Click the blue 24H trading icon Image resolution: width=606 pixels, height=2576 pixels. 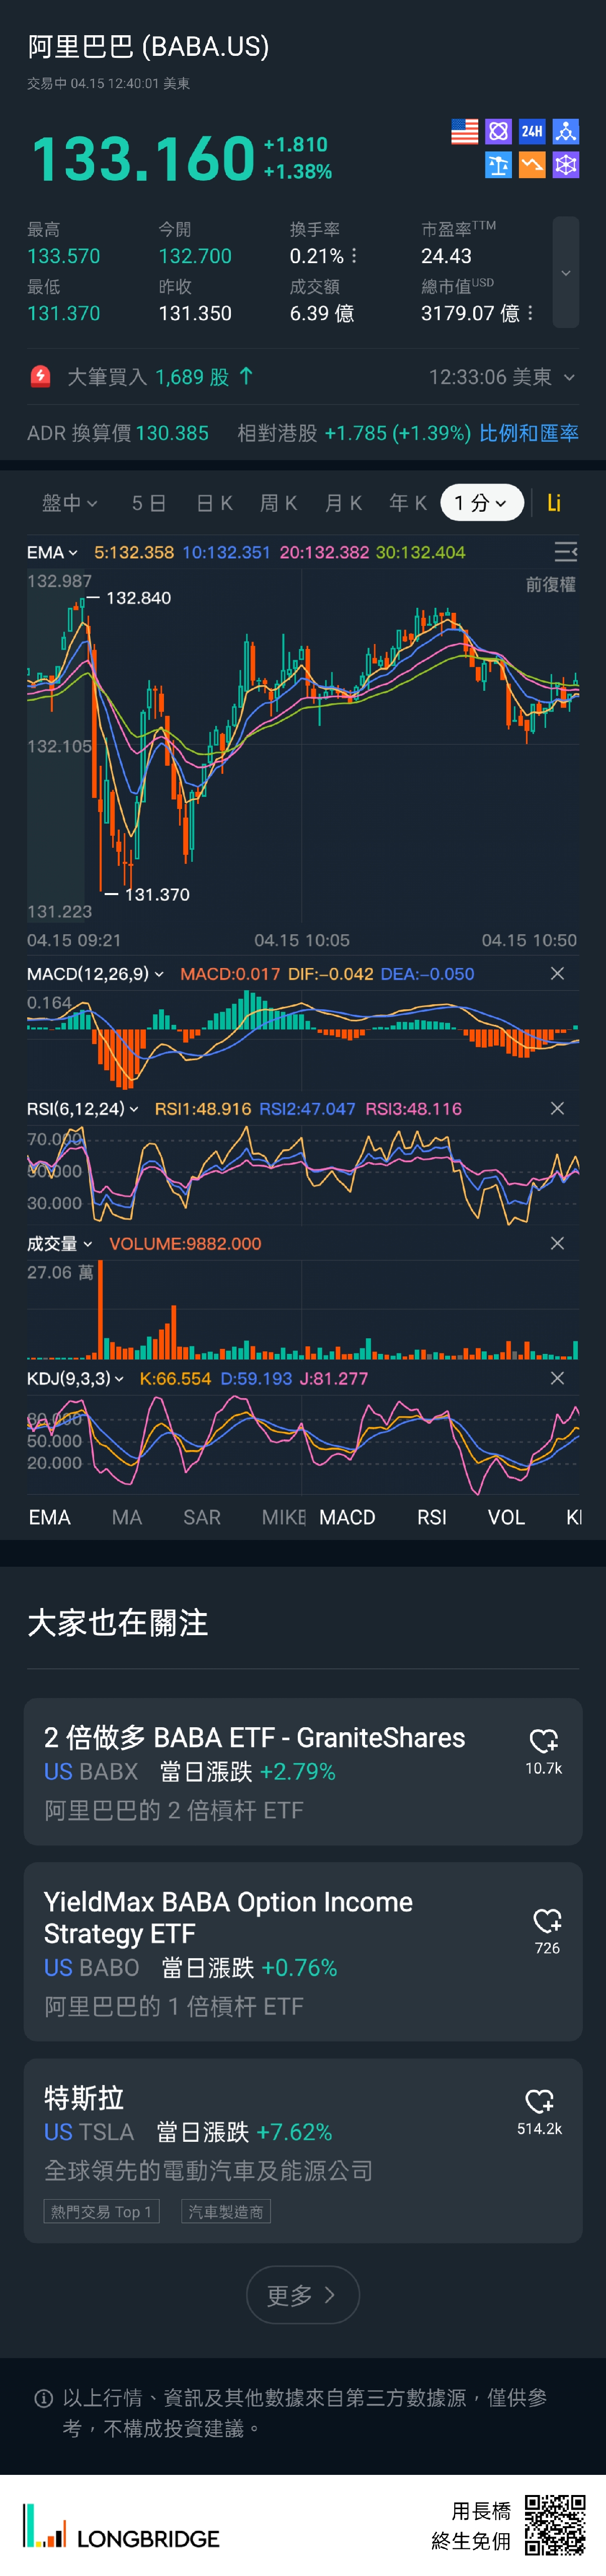532,132
